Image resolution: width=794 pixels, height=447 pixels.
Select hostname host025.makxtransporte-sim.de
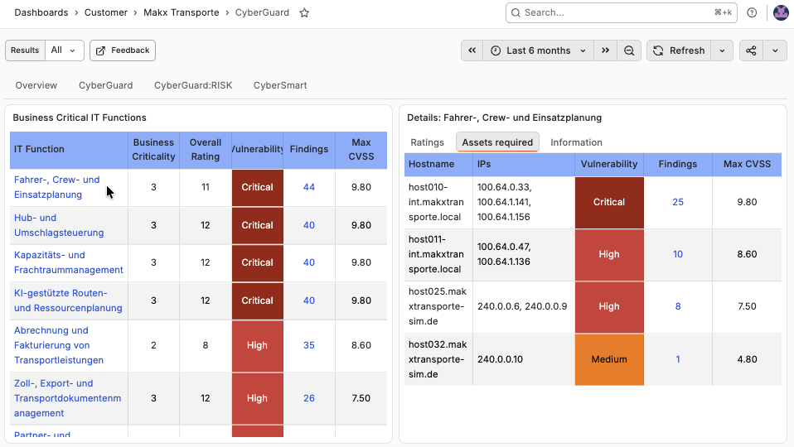[x=438, y=306]
